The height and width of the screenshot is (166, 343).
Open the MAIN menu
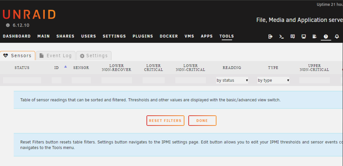click(44, 36)
